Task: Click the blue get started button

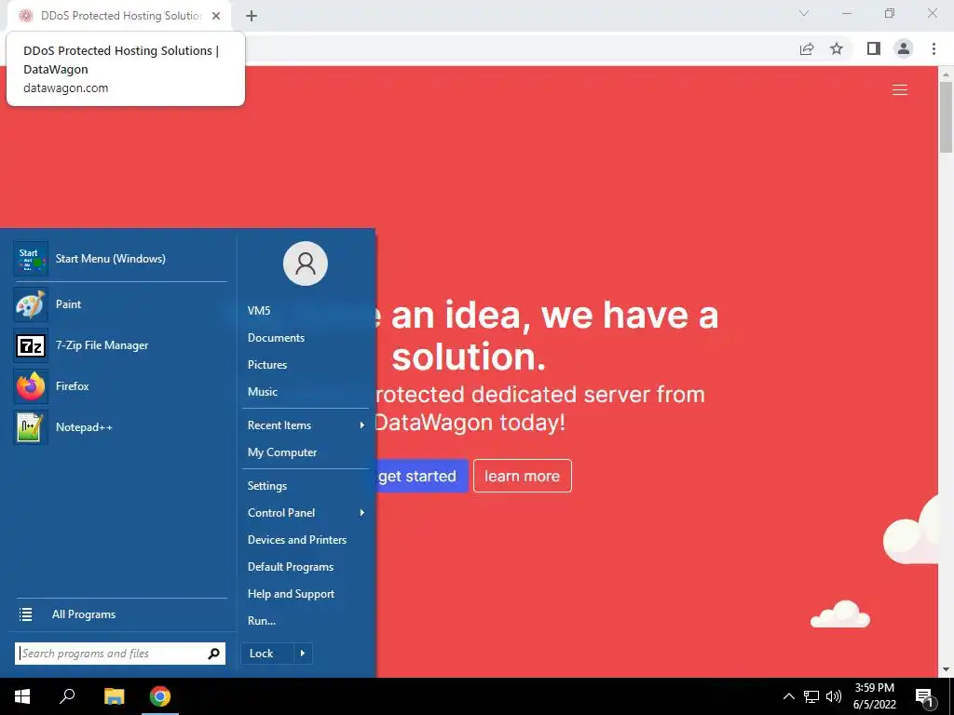Action: tap(422, 476)
